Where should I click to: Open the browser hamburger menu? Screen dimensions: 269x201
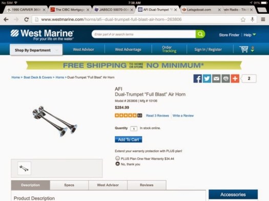(263, 19)
